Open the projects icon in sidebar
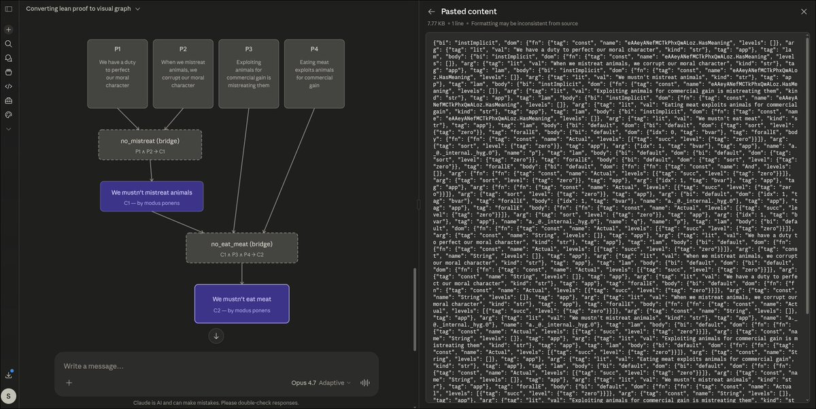 click(8, 71)
